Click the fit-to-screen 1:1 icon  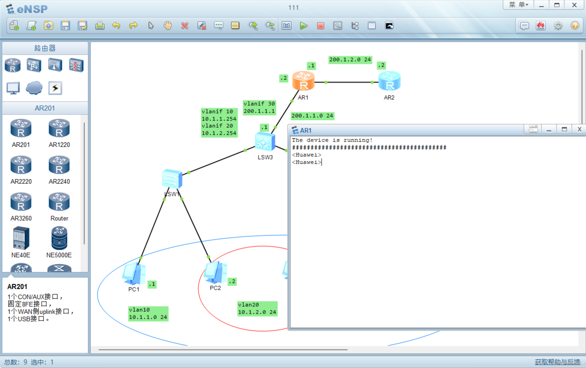coord(287,26)
